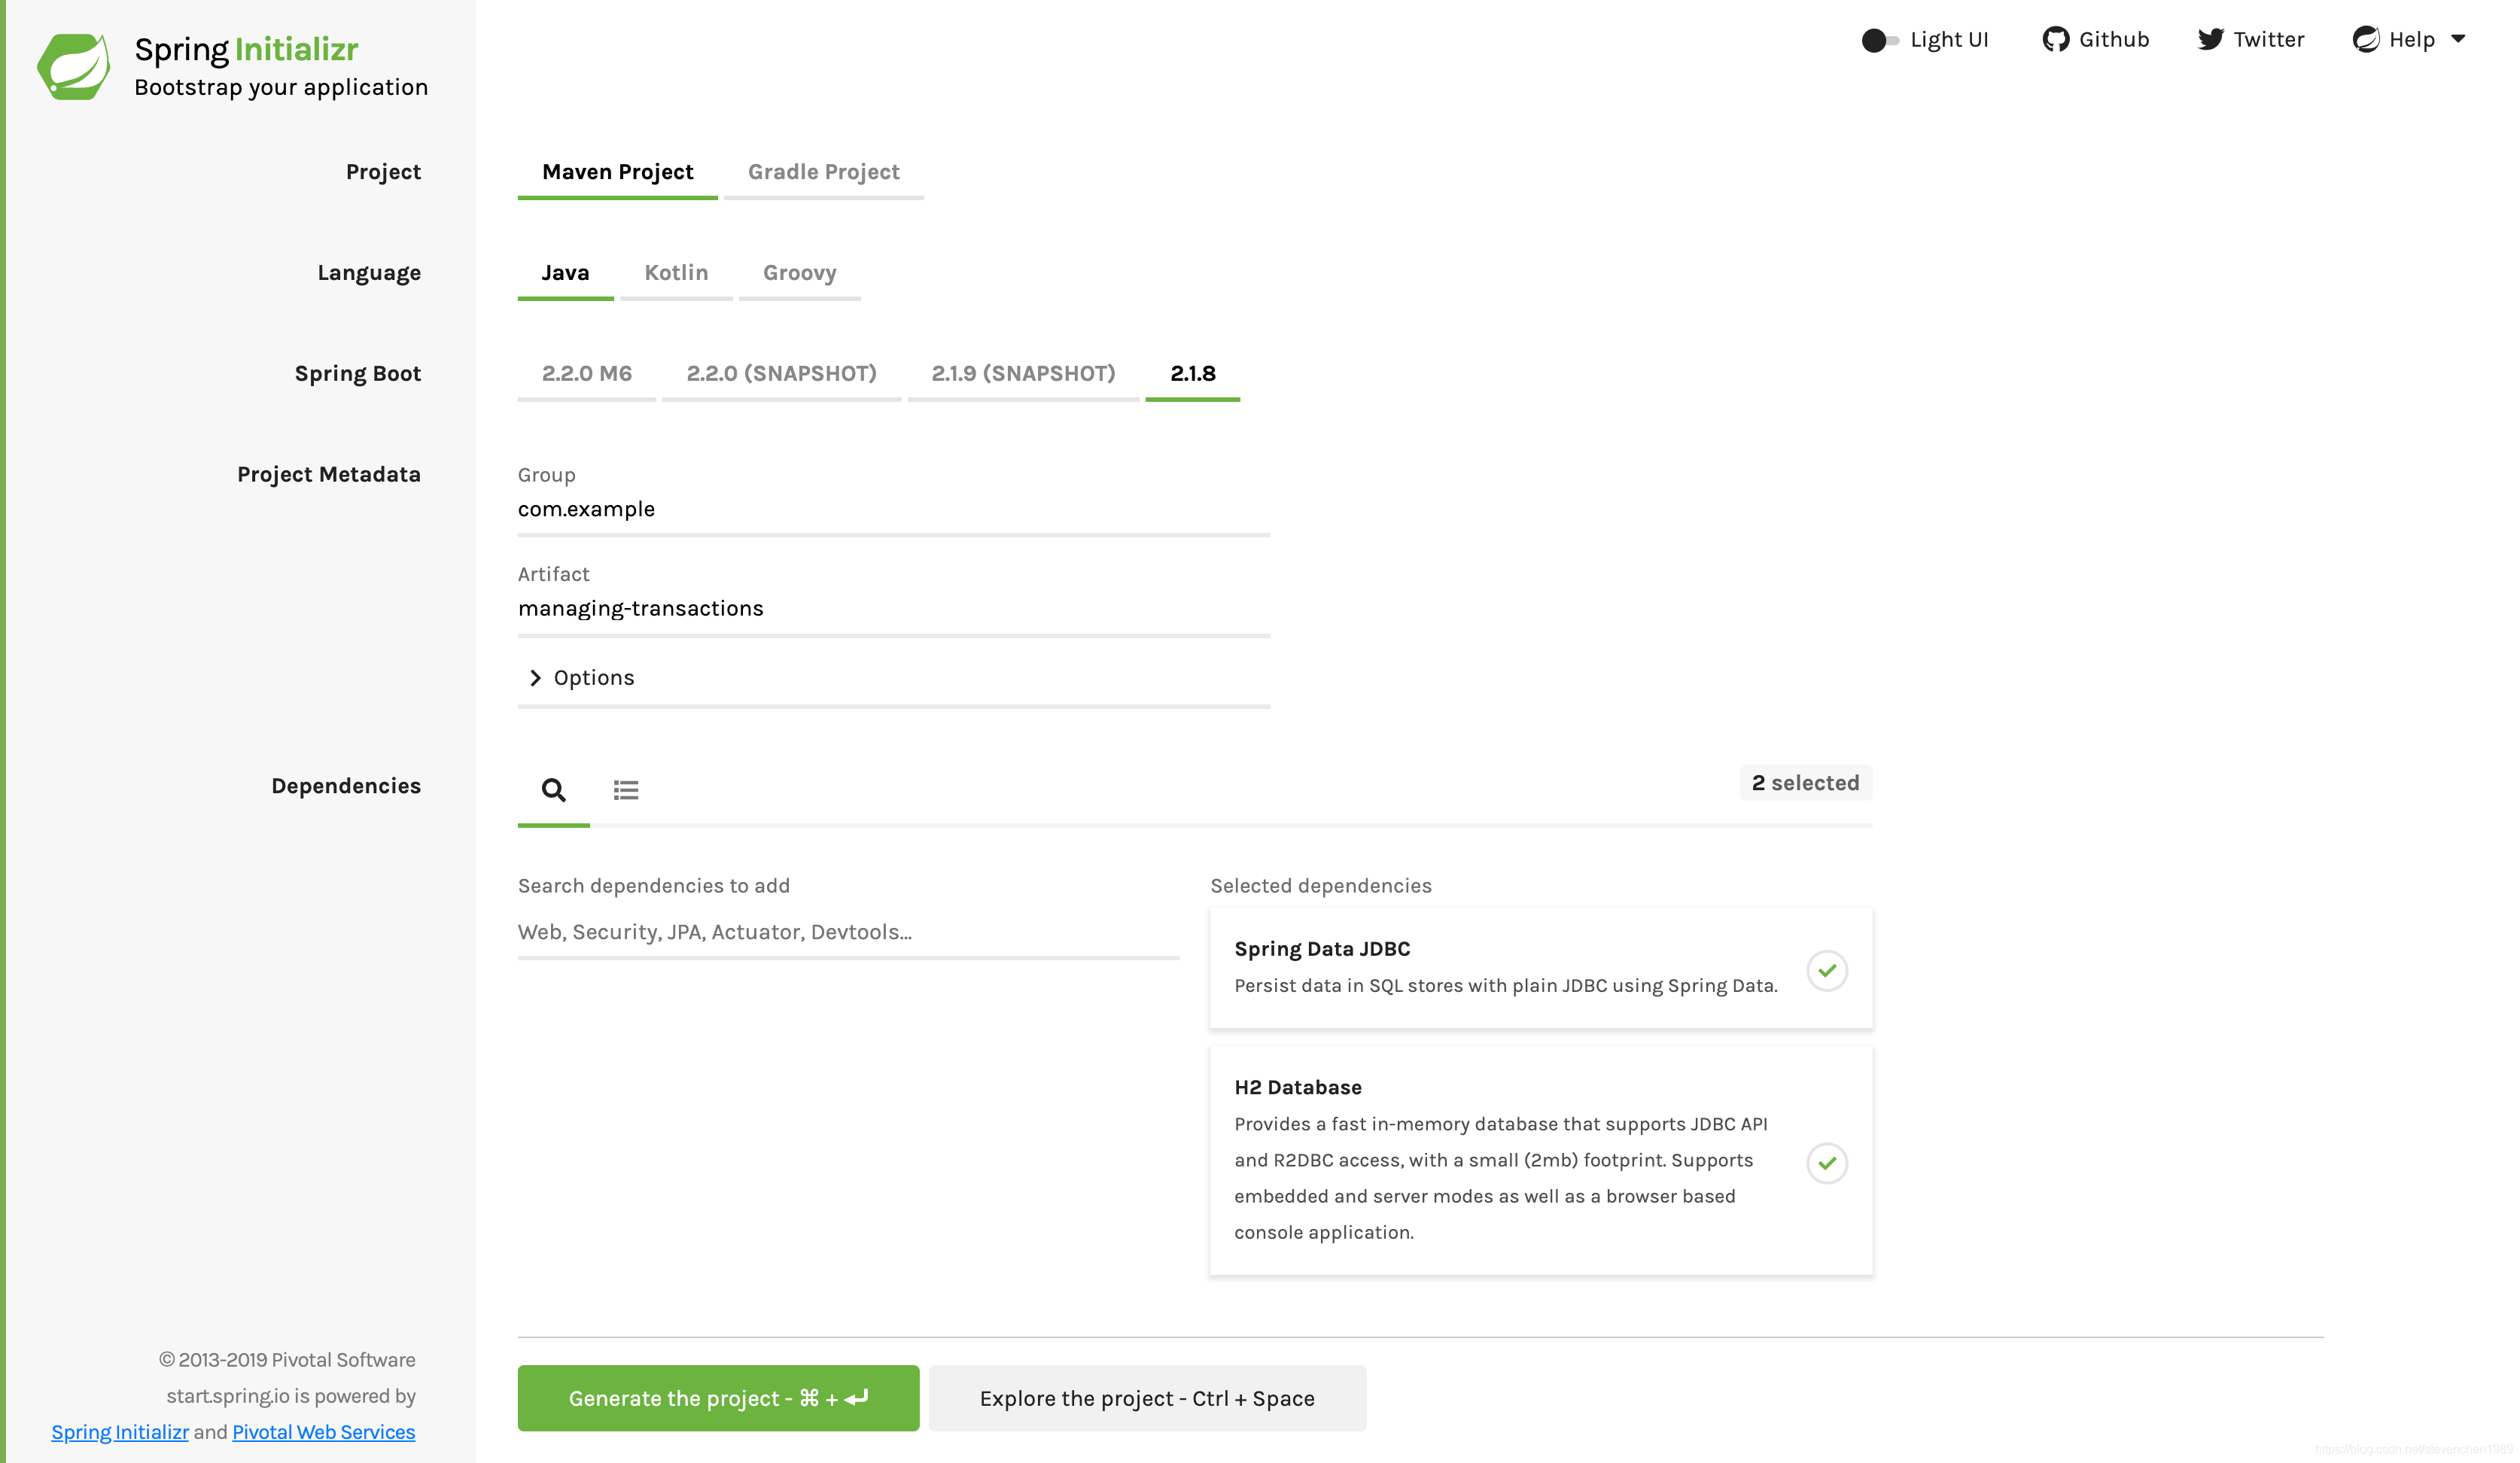2520x1463 pixels.
Task: Choose Java language
Action: (565, 273)
